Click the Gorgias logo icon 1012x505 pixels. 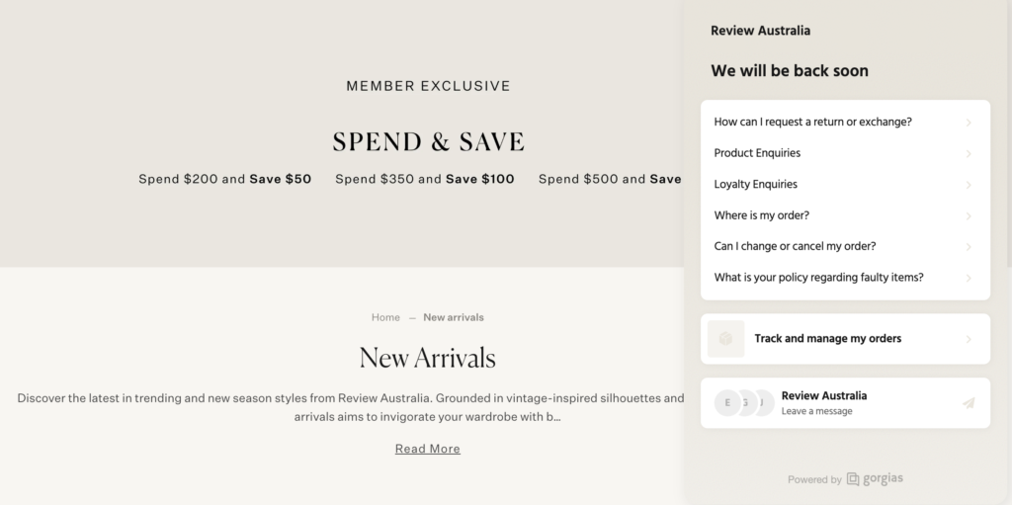pyautogui.click(x=853, y=479)
